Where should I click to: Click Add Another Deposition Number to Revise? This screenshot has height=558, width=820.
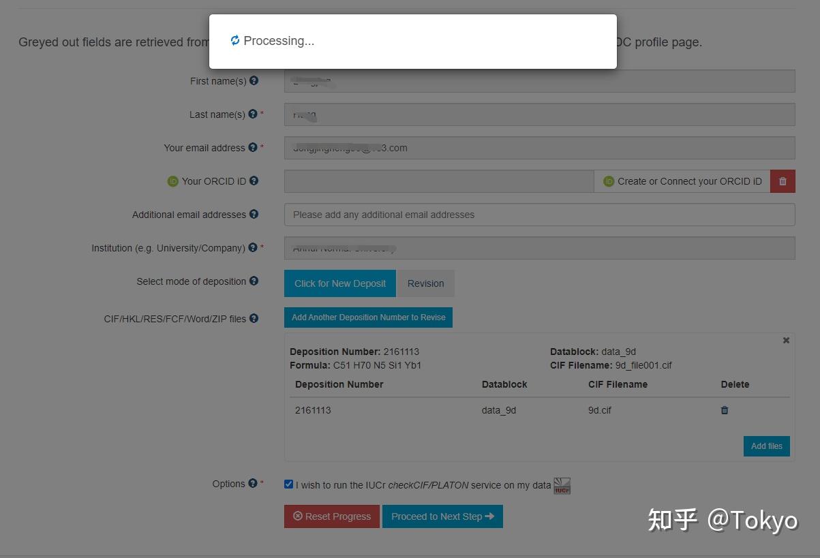368,317
